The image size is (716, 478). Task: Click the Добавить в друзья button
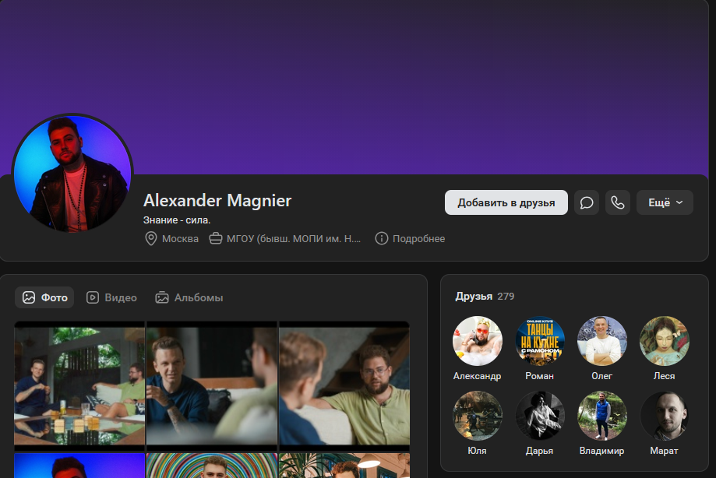[506, 202]
